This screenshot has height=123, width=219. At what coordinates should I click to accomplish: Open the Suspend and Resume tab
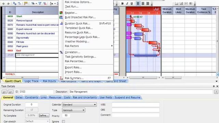(127, 97)
